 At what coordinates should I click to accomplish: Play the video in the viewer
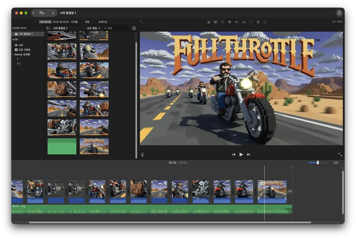(241, 154)
